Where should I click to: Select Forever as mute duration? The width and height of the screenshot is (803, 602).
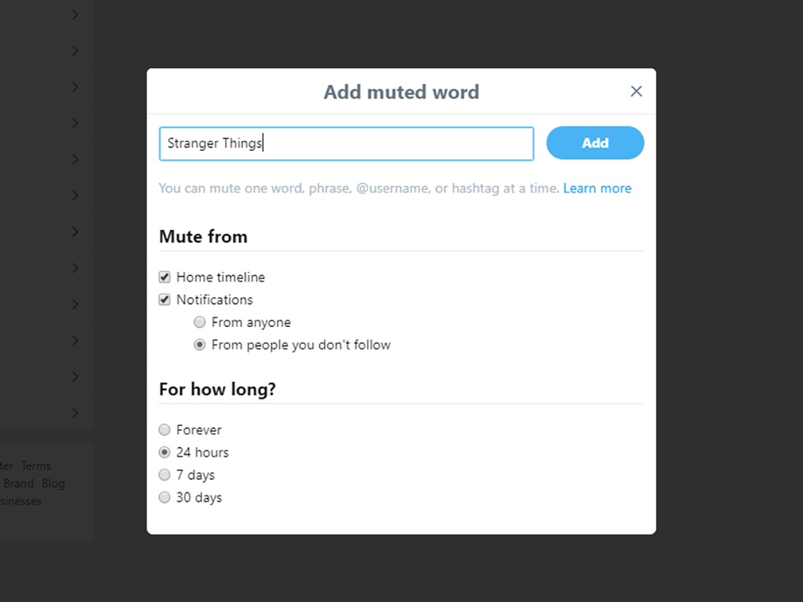[165, 430]
